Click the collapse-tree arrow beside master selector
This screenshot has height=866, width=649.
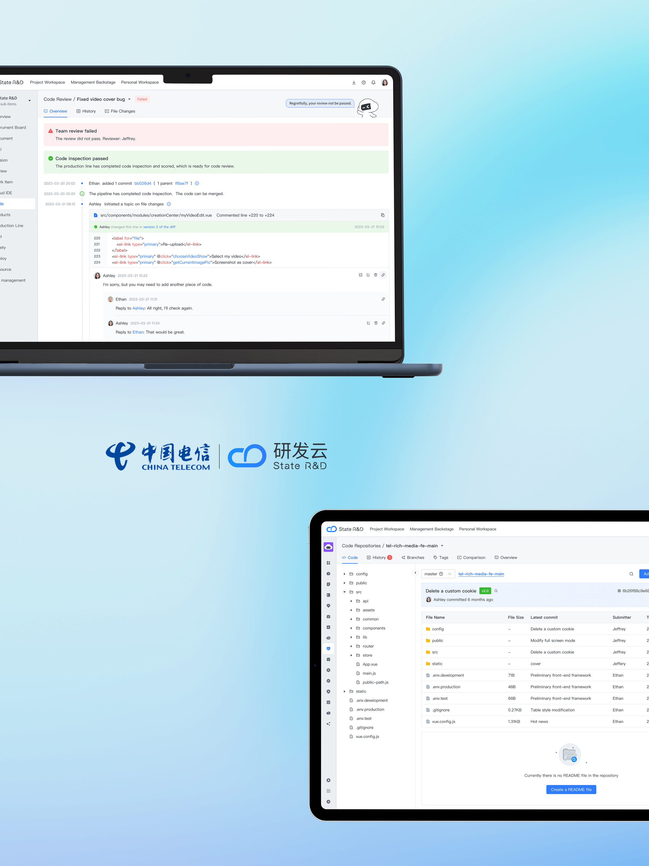pos(415,573)
